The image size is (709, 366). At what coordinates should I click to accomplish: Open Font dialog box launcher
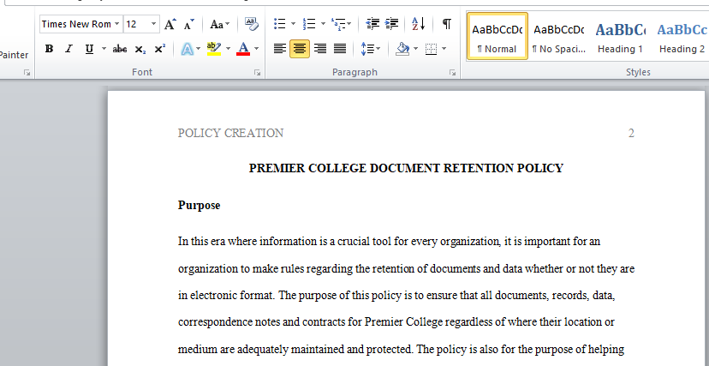(257, 72)
